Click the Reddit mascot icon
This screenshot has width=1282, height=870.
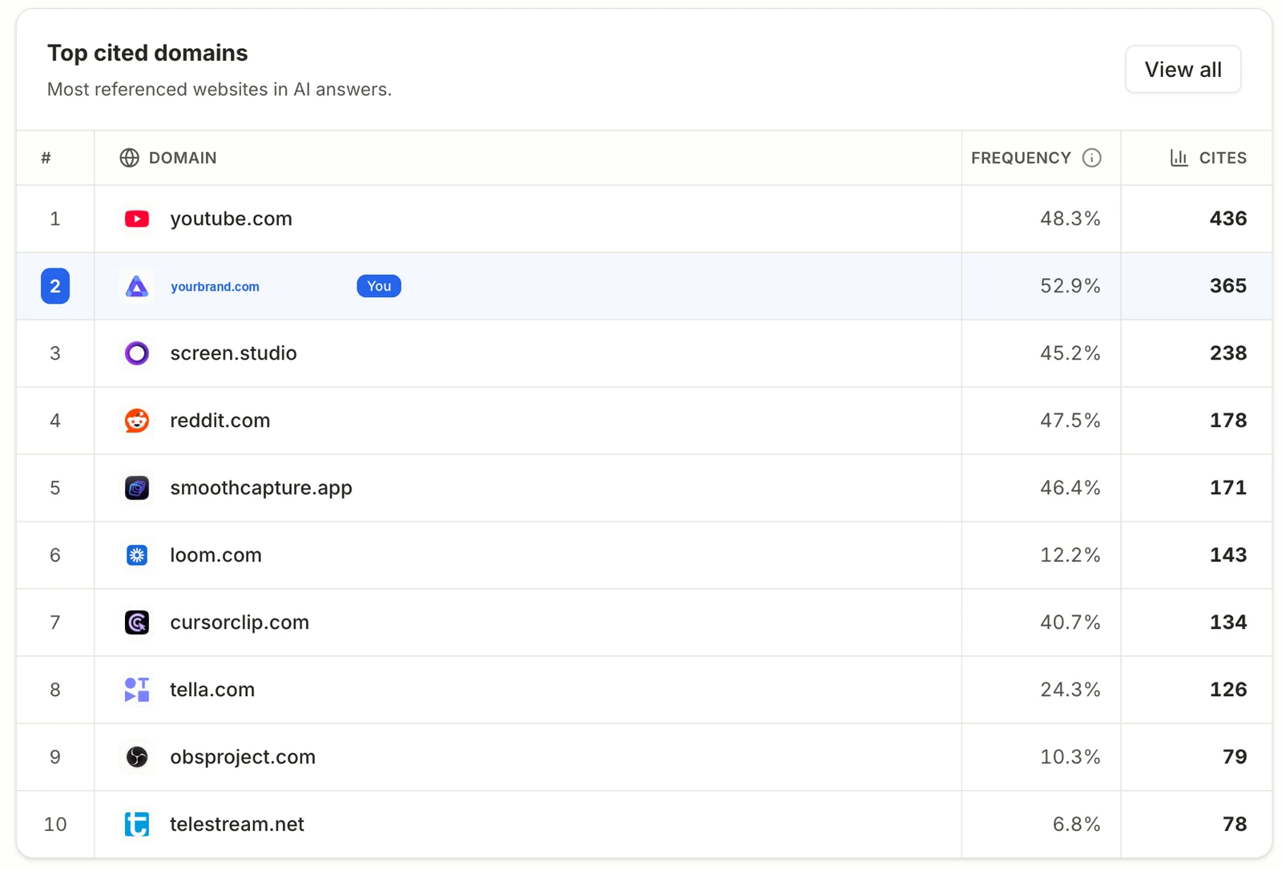pyautogui.click(x=137, y=421)
